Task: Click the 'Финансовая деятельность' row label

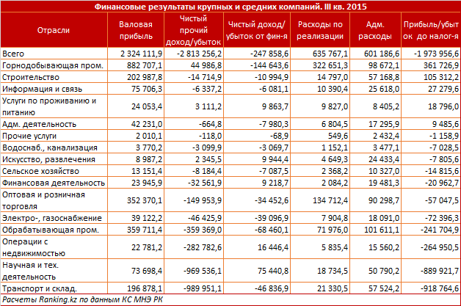Action: coord(46,181)
